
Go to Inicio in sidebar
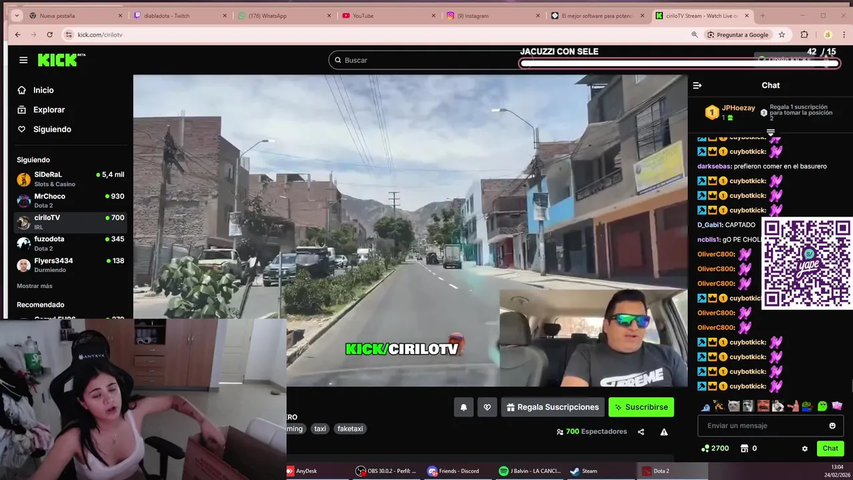[43, 90]
